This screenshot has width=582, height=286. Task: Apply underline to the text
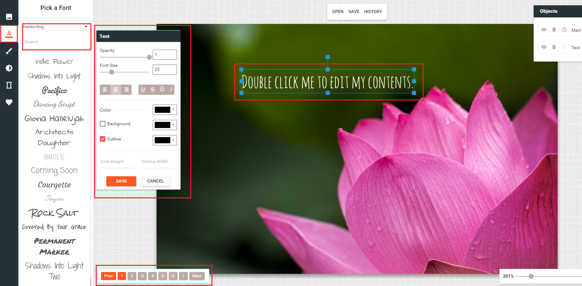click(143, 90)
